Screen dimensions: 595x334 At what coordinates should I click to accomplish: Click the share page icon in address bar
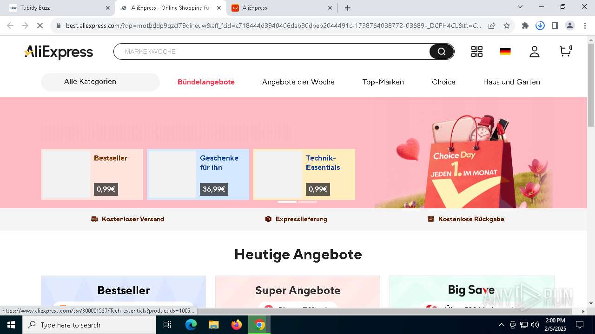coord(492,26)
